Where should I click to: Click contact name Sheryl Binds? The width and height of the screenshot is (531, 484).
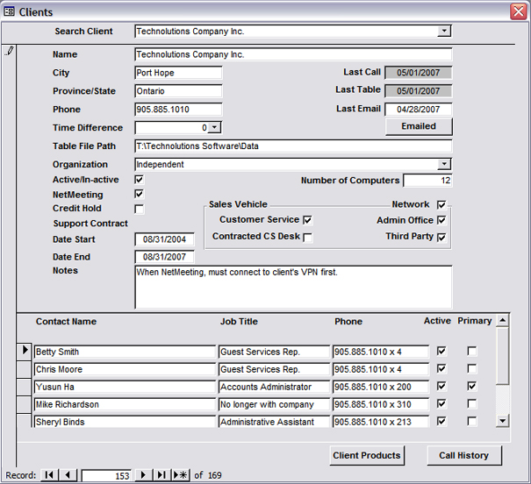(x=125, y=422)
